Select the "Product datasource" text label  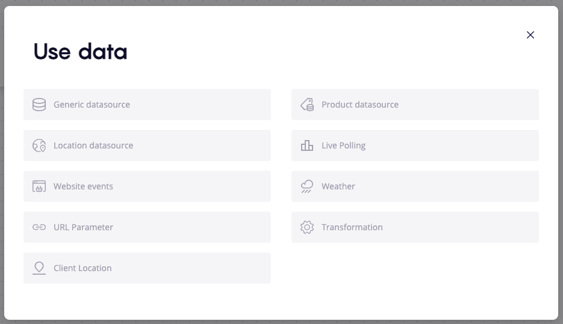pyautogui.click(x=360, y=105)
